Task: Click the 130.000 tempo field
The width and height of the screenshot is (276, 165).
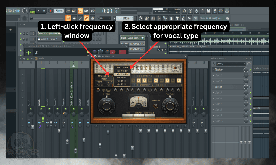Action: (x=59, y=11)
